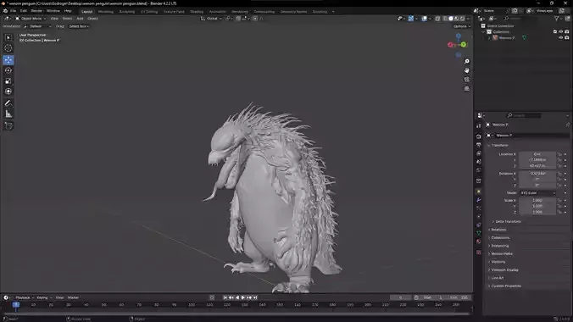
Task: Switch to the Sculpting workspace tab
Action: [127, 12]
